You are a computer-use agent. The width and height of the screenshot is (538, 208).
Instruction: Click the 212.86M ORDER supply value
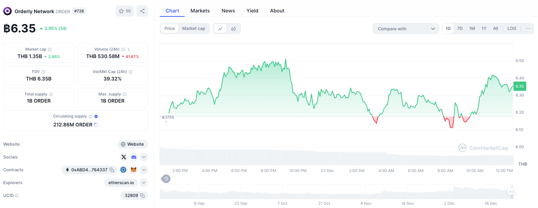[x=73, y=125]
